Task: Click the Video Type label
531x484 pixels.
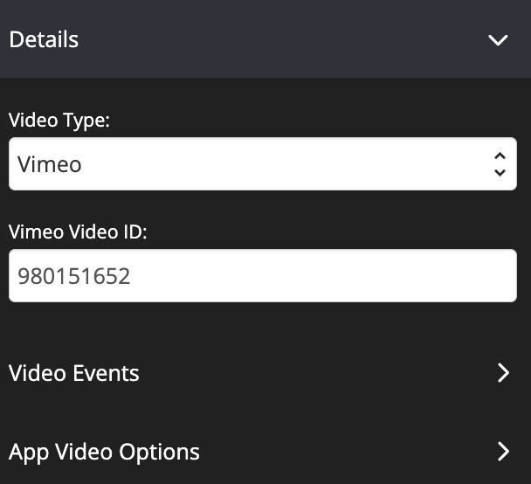Action: point(59,121)
